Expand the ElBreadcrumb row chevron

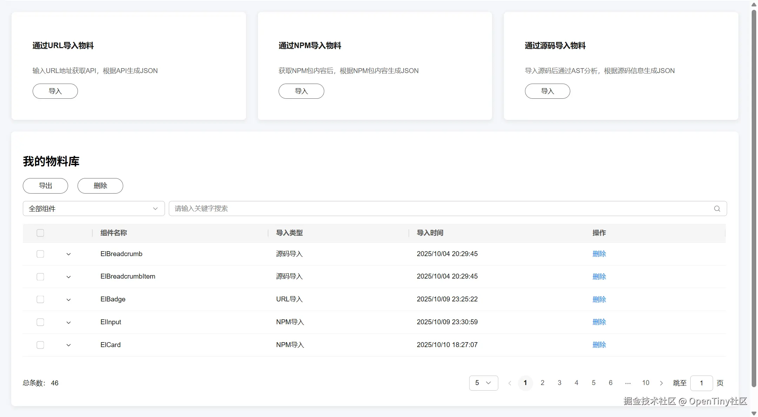68,254
